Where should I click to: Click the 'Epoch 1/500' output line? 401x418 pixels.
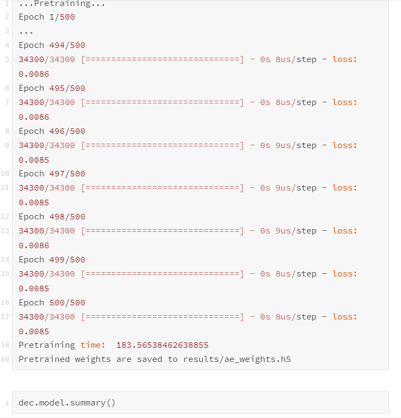pyautogui.click(x=47, y=17)
